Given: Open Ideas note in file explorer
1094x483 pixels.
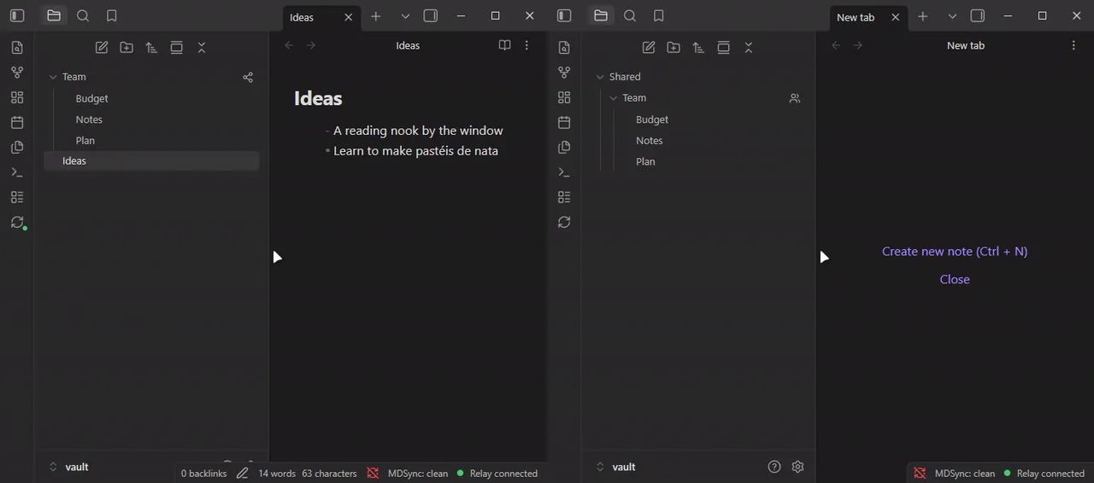Looking at the screenshot, I should 151,160.
